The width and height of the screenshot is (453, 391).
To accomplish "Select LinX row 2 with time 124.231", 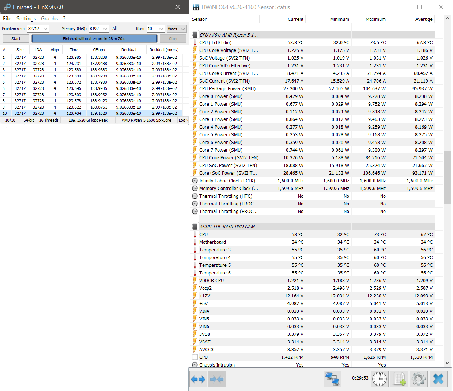I will [91, 64].
